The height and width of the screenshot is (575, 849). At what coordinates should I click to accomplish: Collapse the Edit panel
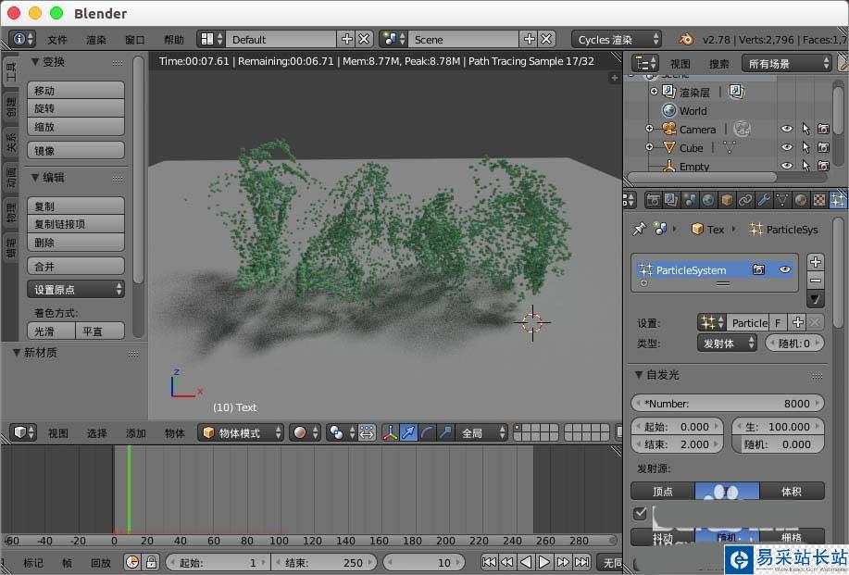coord(34,177)
